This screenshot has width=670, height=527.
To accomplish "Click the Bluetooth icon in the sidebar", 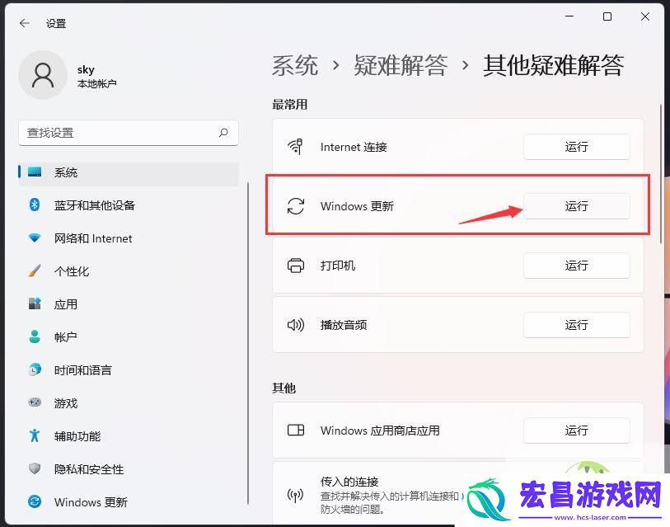I will click(x=35, y=205).
